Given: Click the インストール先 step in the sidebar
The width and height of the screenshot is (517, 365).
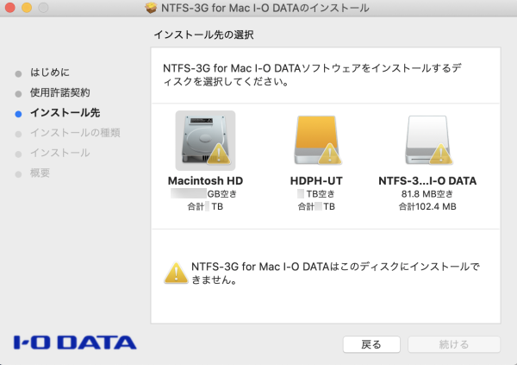Looking at the screenshot, I should (65, 113).
